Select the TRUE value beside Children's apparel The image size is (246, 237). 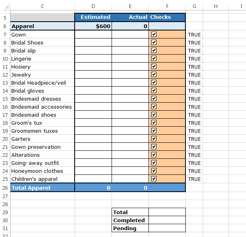click(x=194, y=179)
